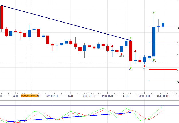
Task: Click the green down arrow above the tallest wick
Action: coord(154,13)
